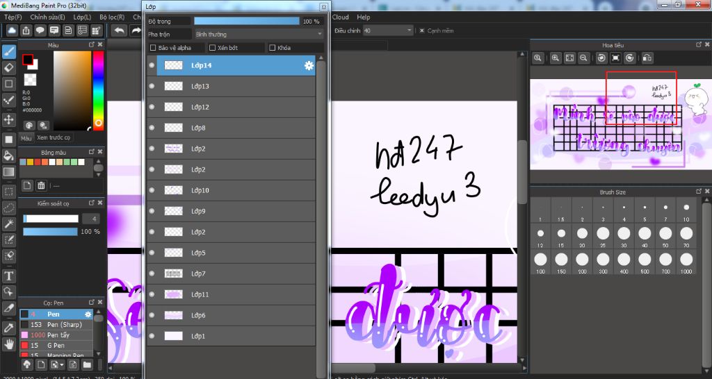Select the Bucket fill tool

[8, 156]
